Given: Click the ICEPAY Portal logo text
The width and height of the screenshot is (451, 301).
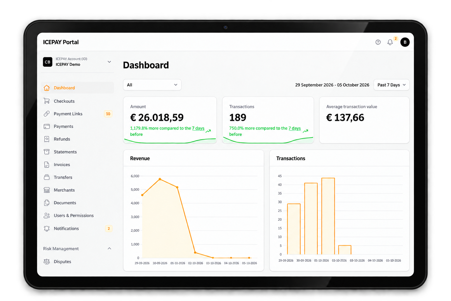Looking at the screenshot, I should click(61, 42).
